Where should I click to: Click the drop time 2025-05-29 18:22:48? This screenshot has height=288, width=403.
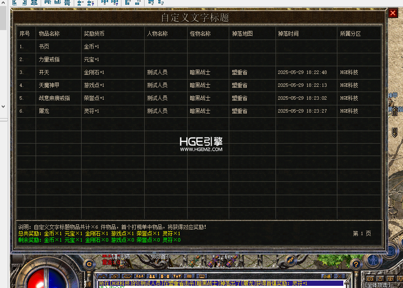302,72
